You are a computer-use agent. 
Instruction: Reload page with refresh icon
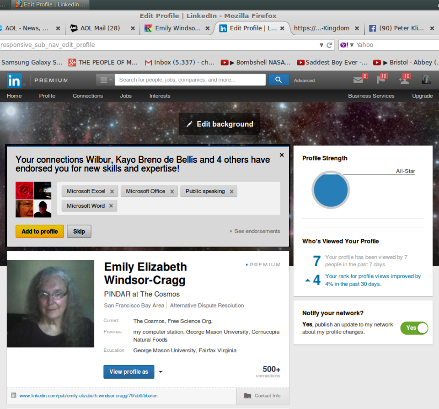click(330, 45)
